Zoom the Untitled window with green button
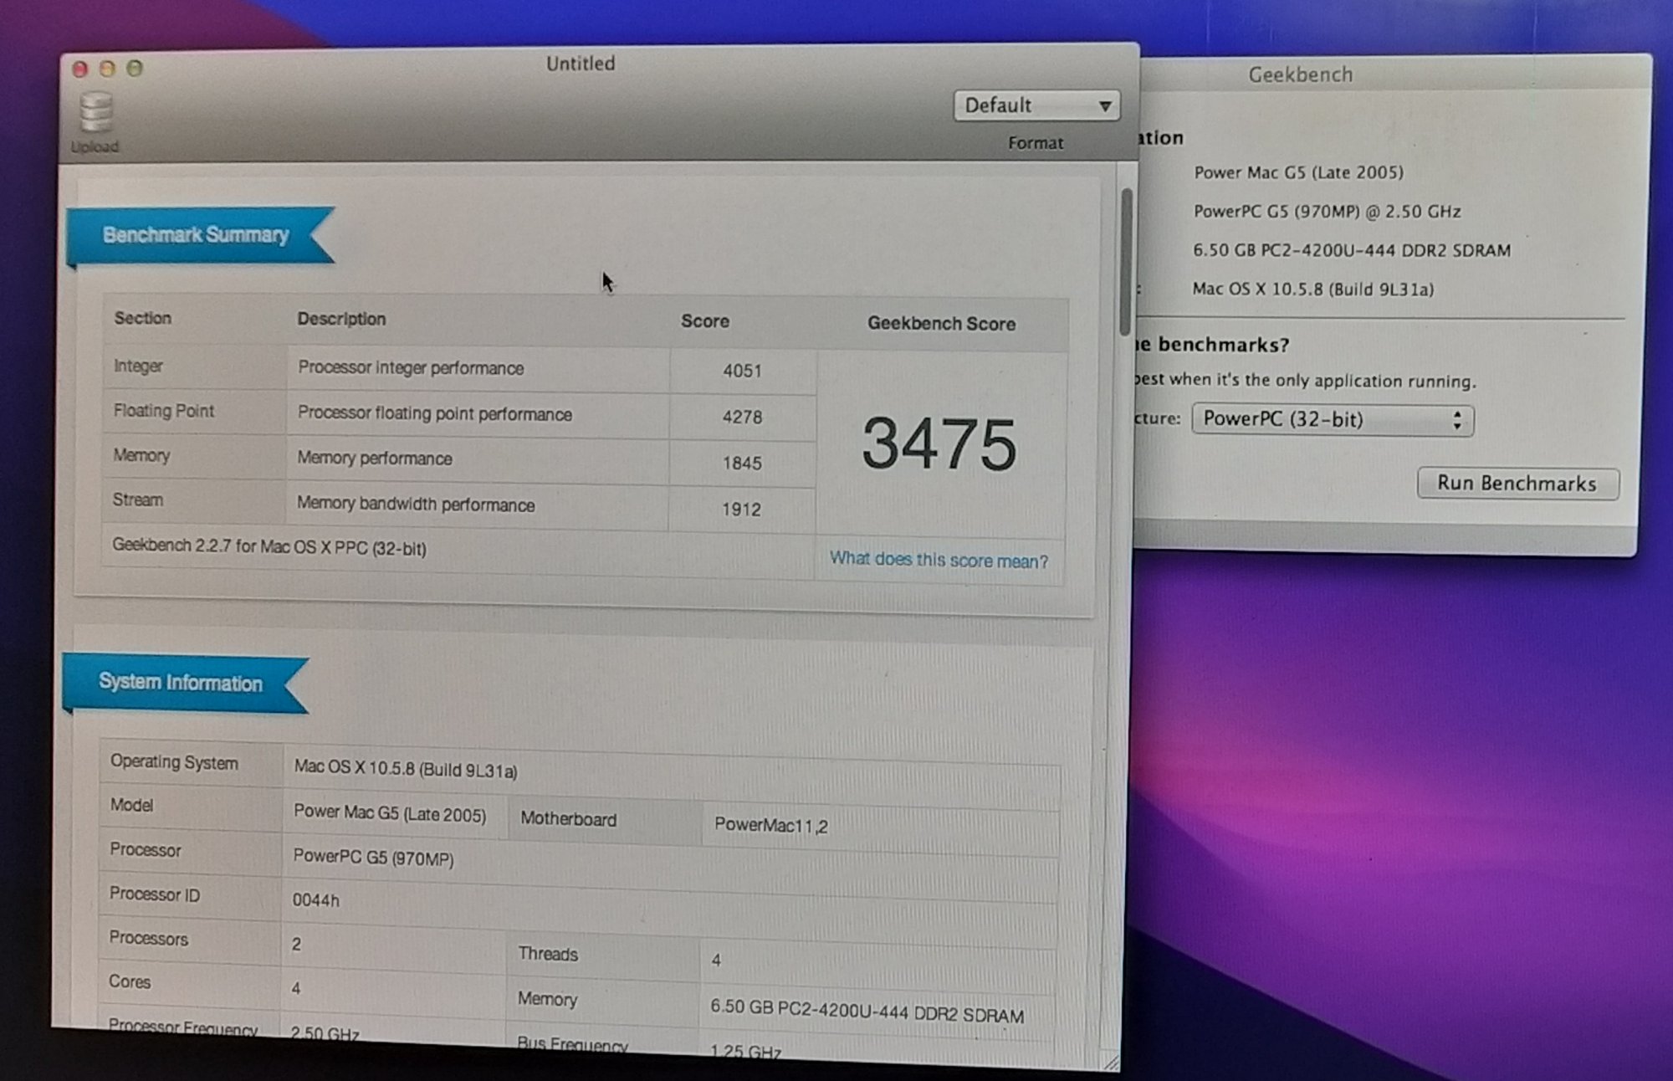1673x1081 pixels. [x=135, y=68]
